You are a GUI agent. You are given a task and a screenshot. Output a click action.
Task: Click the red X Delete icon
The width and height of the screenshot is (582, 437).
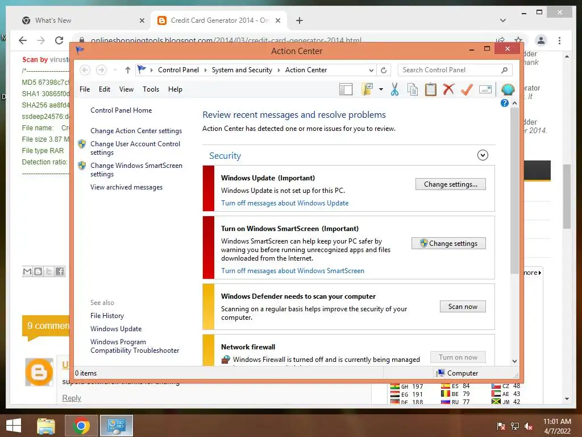tap(449, 89)
